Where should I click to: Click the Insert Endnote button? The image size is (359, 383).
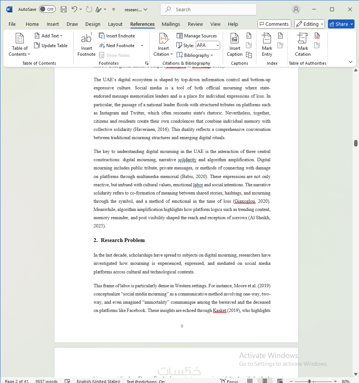[117, 36]
